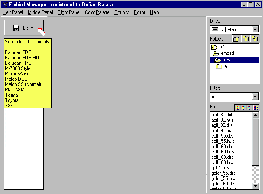Viewport: 263px width, 194px height.
Task: Click the Files list scroll down arrow
Action: click(x=256, y=187)
